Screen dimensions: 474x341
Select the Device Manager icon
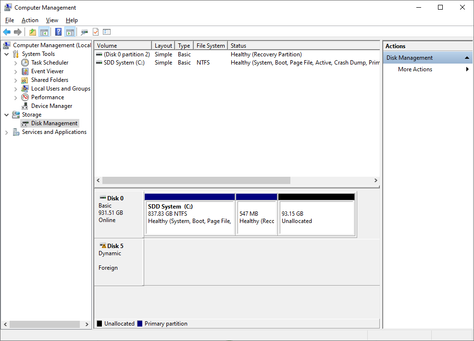[x=25, y=105]
